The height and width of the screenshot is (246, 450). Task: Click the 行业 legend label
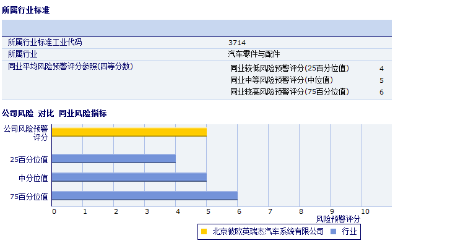pyautogui.click(x=349, y=231)
